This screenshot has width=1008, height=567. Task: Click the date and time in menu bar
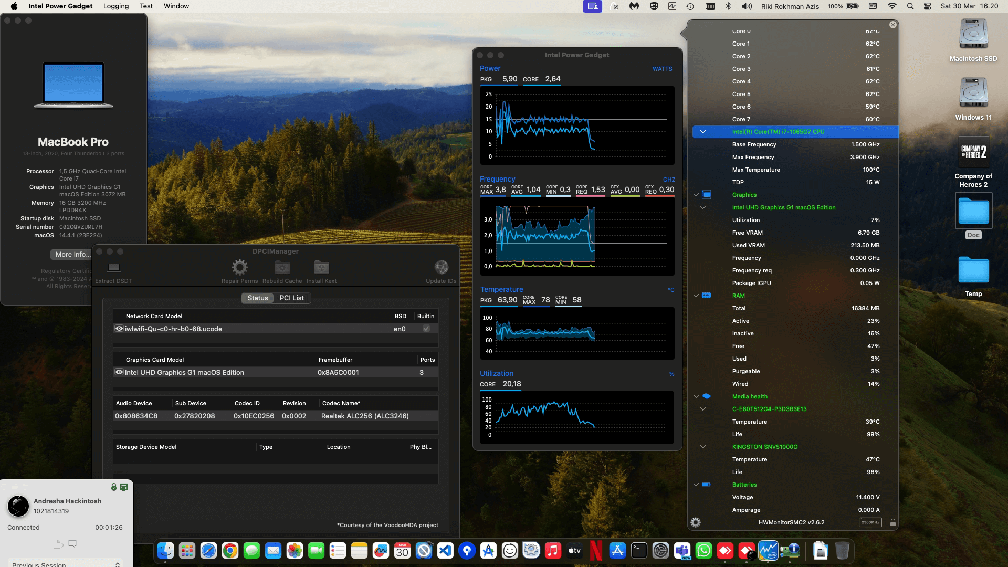click(969, 6)
